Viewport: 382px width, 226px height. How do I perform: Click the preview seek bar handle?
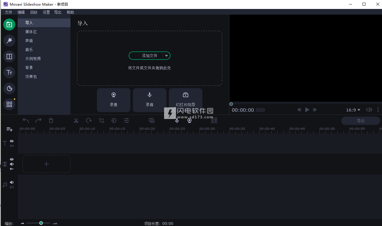tap(231, 104)
